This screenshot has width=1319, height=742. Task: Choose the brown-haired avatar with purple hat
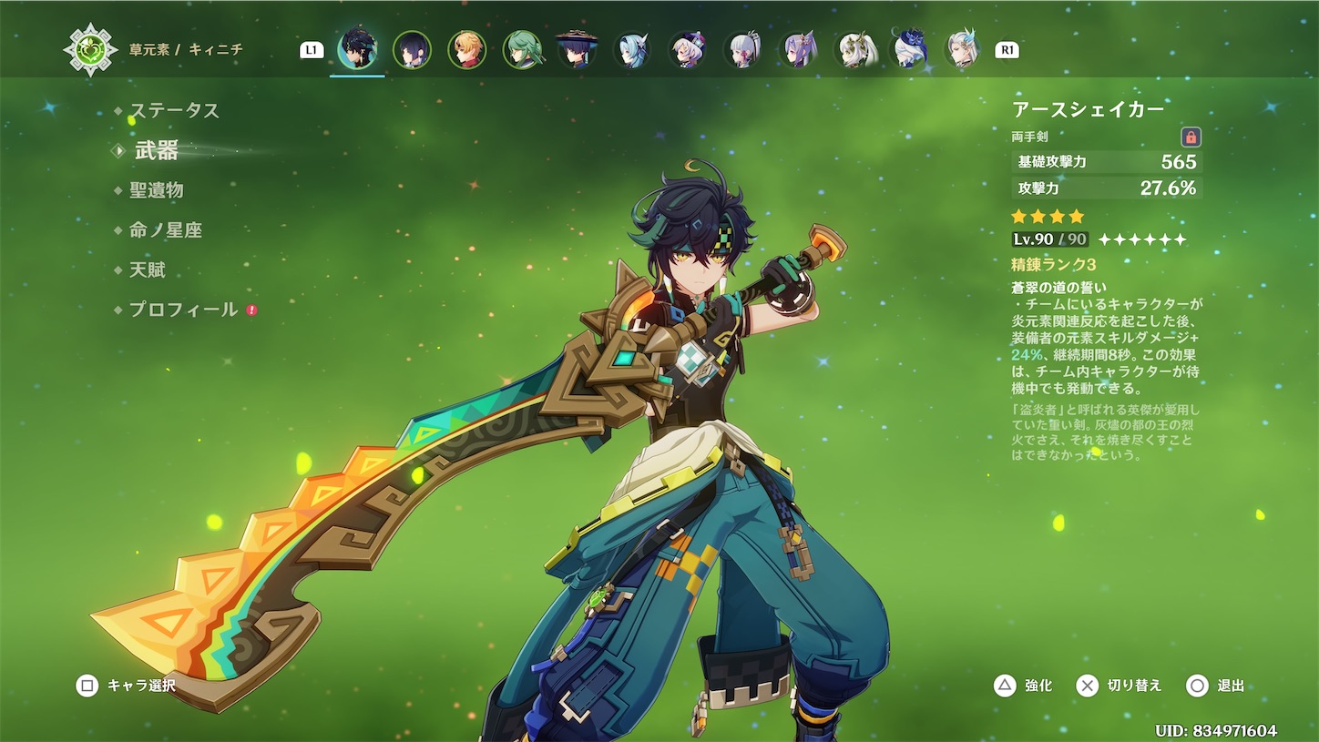coord(688,50)
